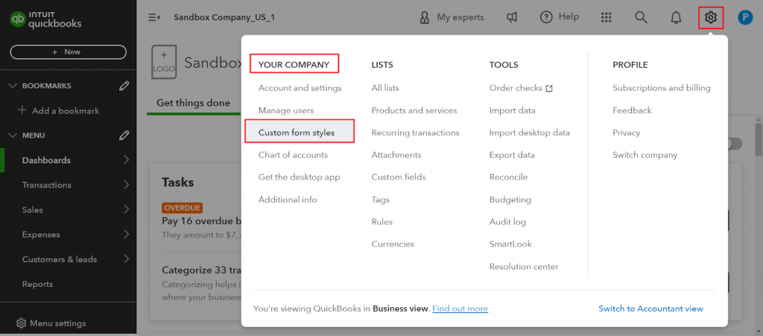Open the apps grid icon
763x336 pixels.
tap(606, 18)
